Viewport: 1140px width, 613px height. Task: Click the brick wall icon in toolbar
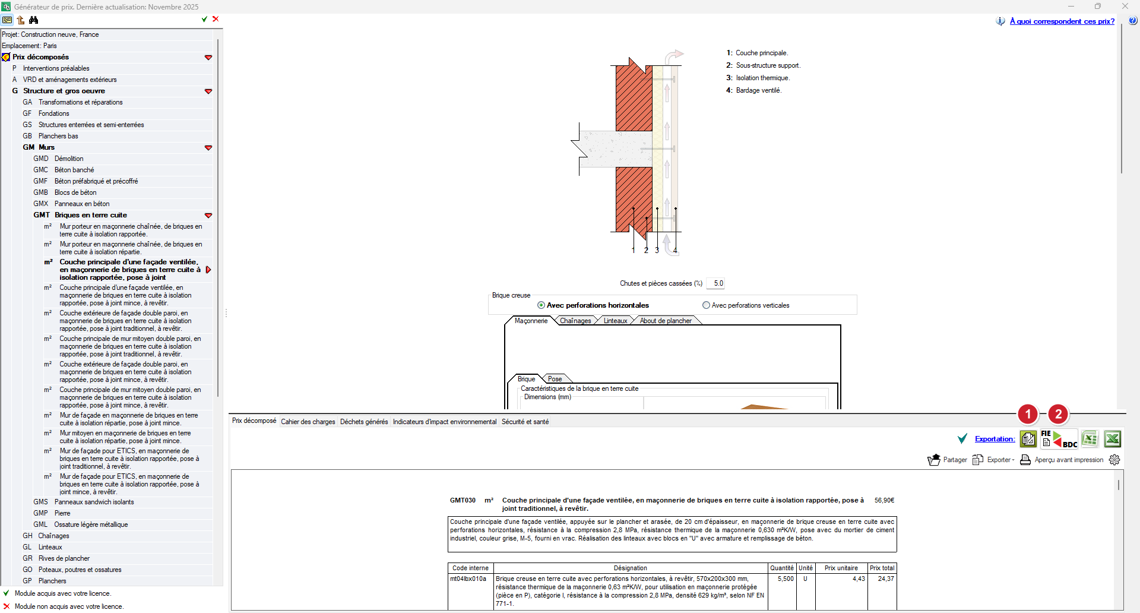(x=7, y=20)
